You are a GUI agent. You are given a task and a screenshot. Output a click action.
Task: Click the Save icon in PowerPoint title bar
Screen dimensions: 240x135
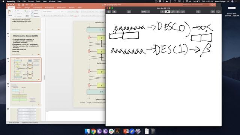click(23, 5)
